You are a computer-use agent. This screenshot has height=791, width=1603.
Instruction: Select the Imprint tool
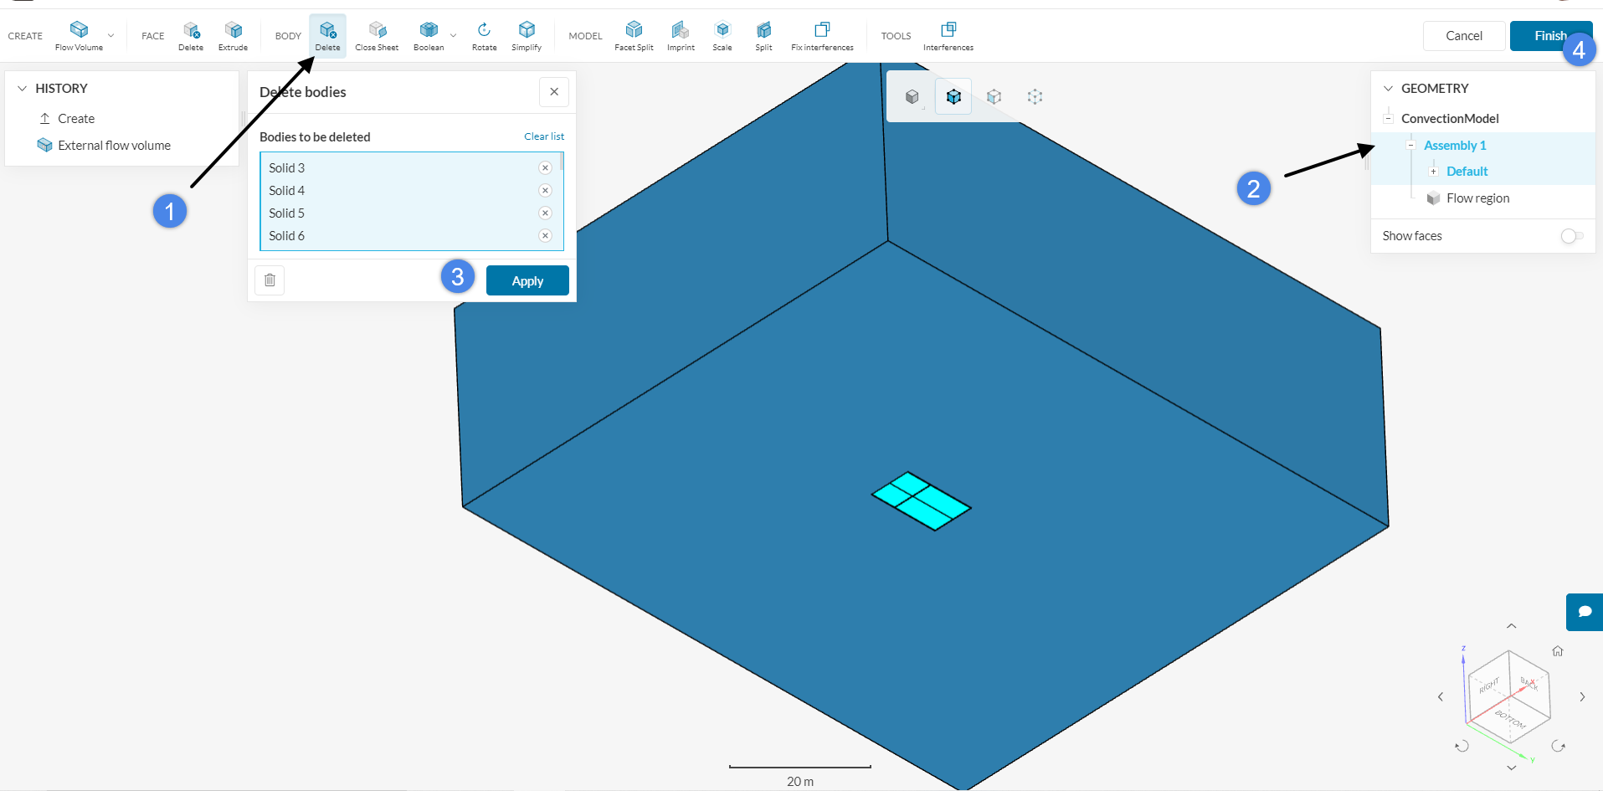point(681,35)
